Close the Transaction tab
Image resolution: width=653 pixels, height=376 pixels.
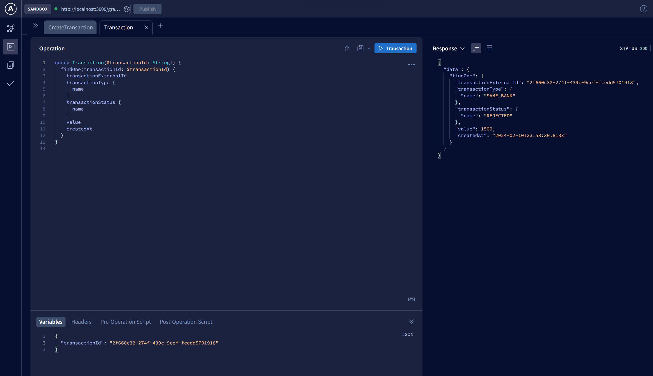coord(146,27)
